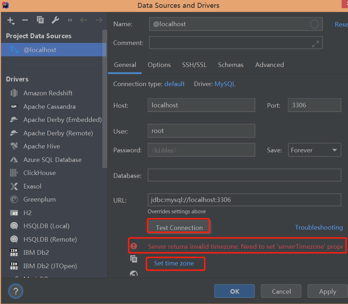
Task: Switch to the Options tab
Action: point(159,65)
